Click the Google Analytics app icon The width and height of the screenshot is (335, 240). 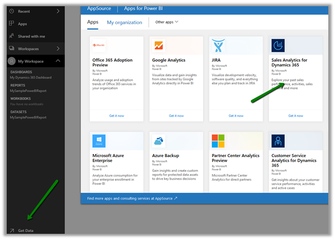159,46
